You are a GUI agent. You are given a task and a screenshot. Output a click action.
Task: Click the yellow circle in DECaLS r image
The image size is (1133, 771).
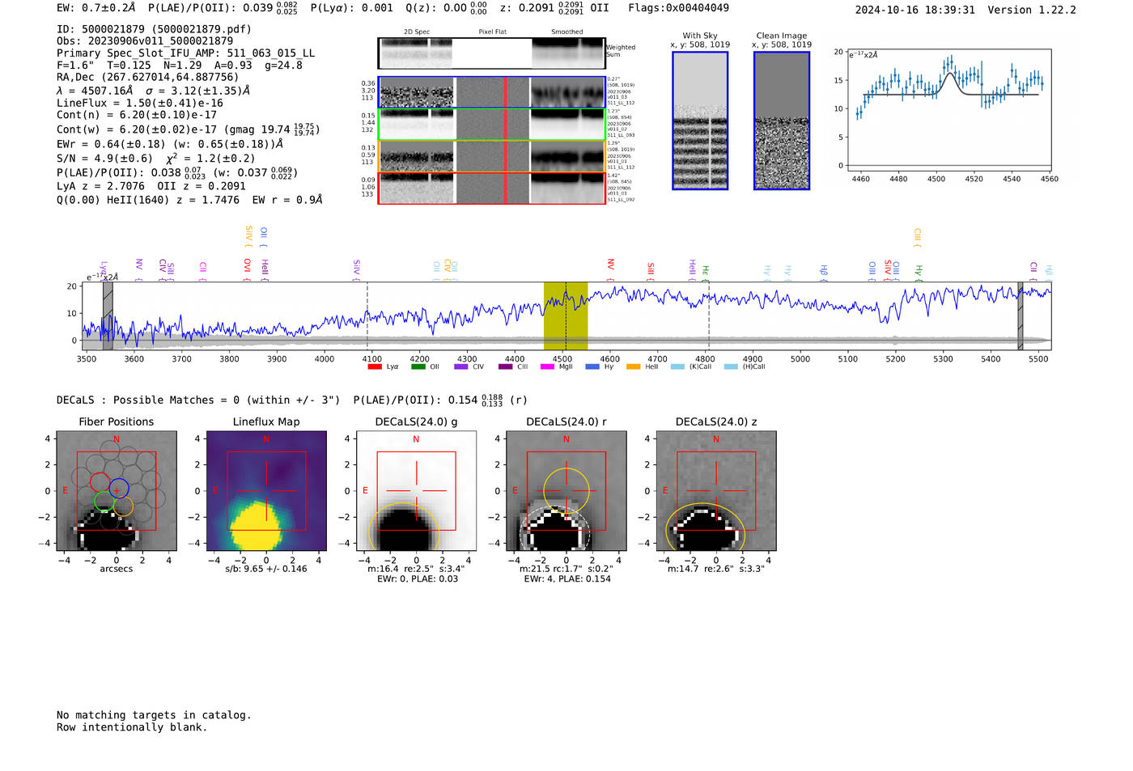pyautogui.click(x=566, y=490)
